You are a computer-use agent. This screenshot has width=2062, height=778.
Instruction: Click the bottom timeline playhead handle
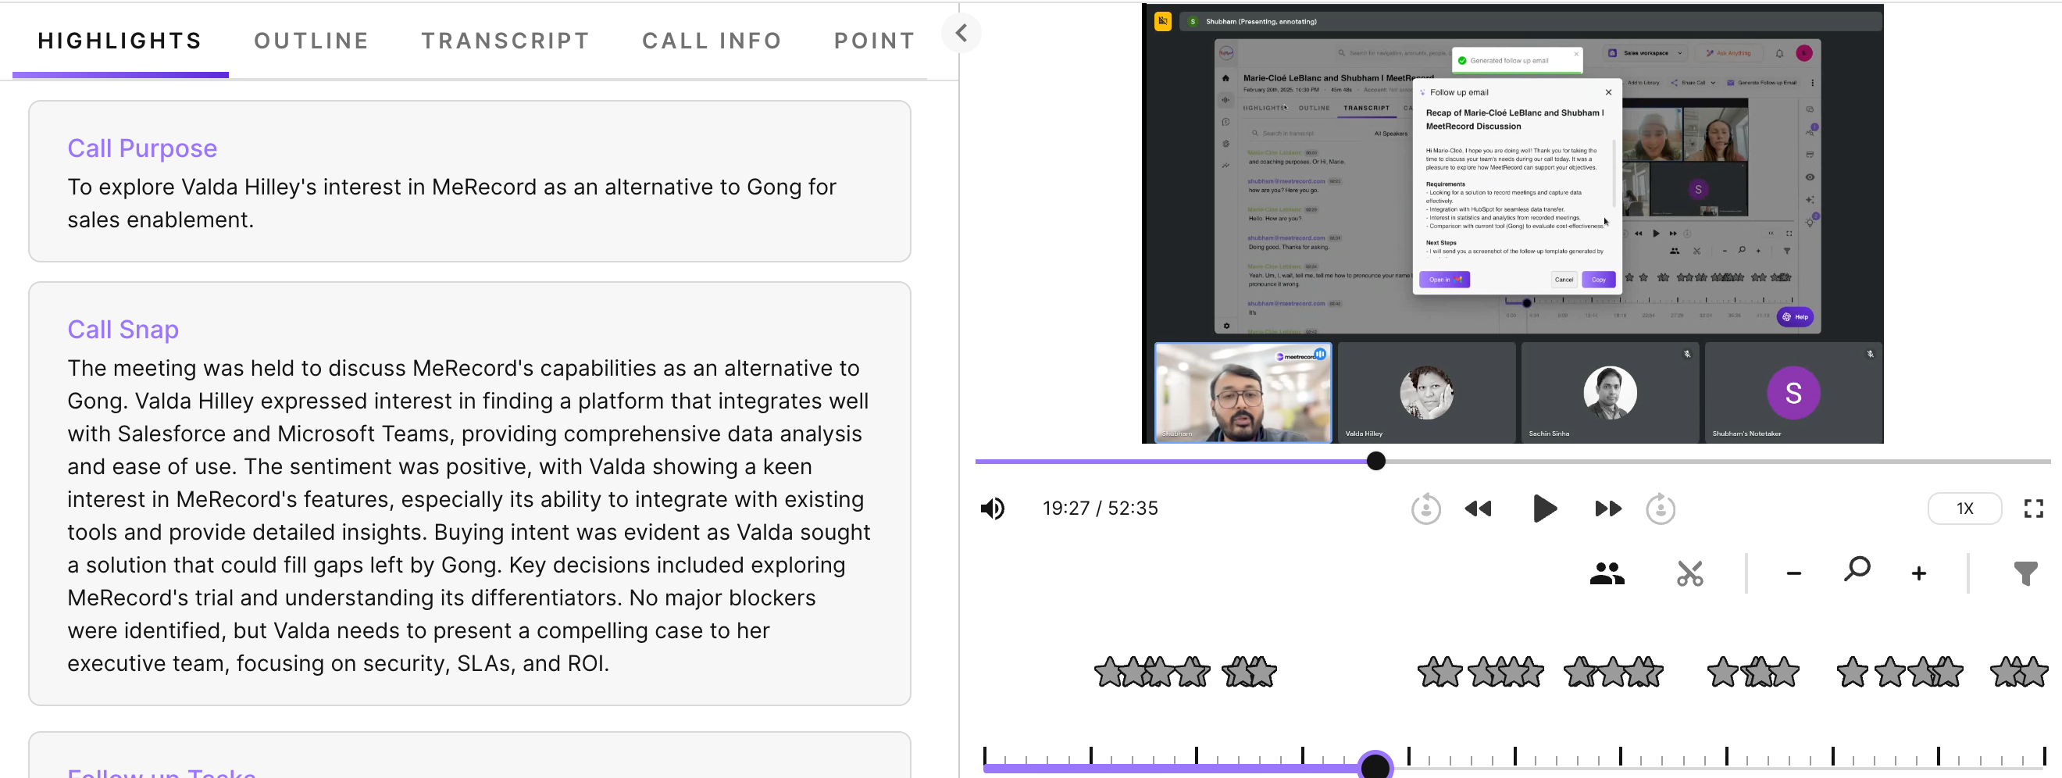[1375, 766]
